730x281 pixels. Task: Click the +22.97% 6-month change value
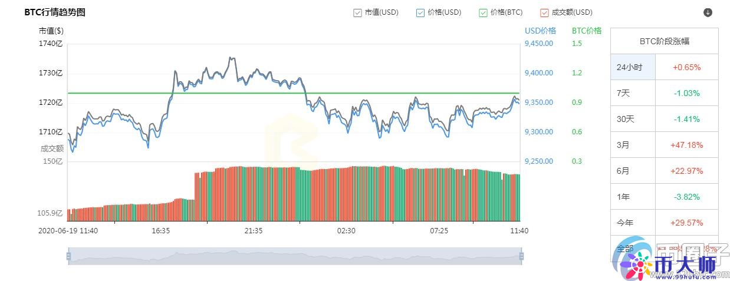[686, 171]
